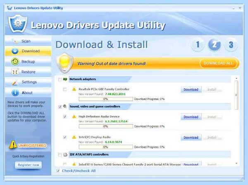Image resolution: width=248 pixels, height=185 pixels.
Task: Click the Settings pencil icon
Action: (x=15, y=82)
